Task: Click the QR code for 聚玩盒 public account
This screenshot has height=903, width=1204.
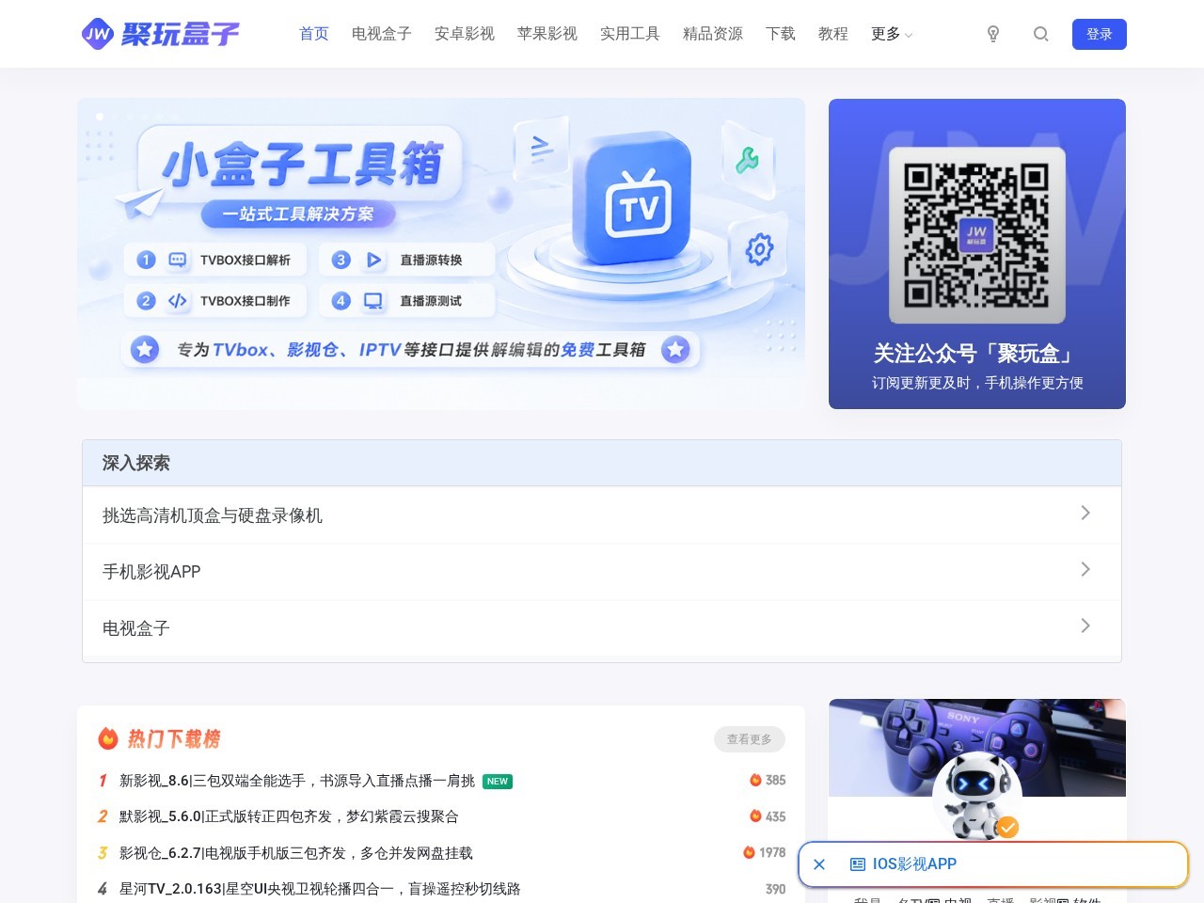Action: (x=977, y=235)
